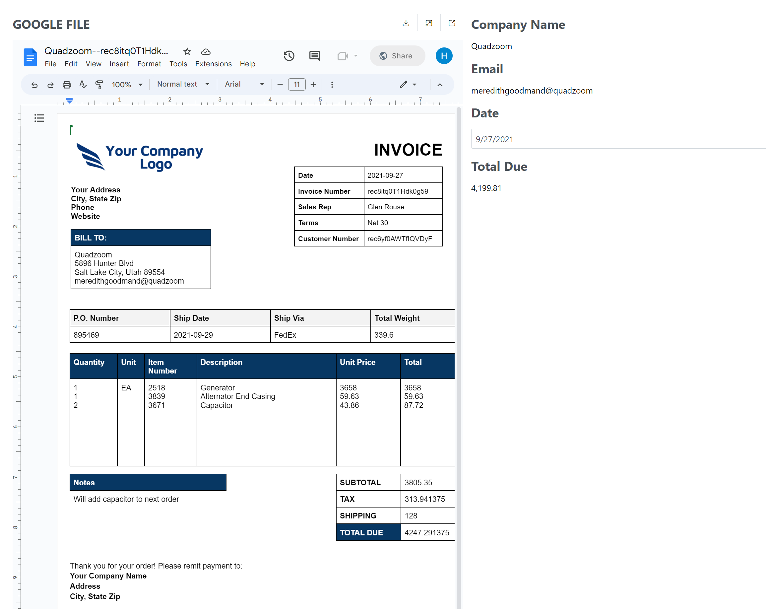This screenshot has height=609, width=766.
Task: Collapse the toolbar with the chevron
Action: point(440,85)
